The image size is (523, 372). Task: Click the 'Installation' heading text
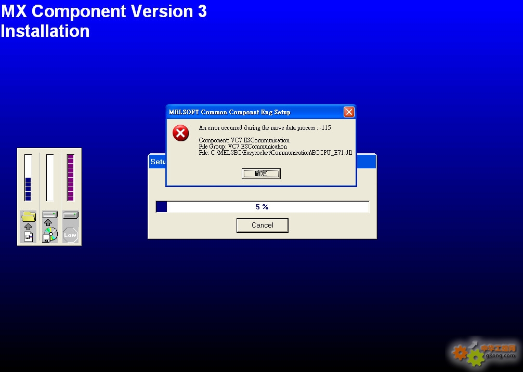[45, 31]
